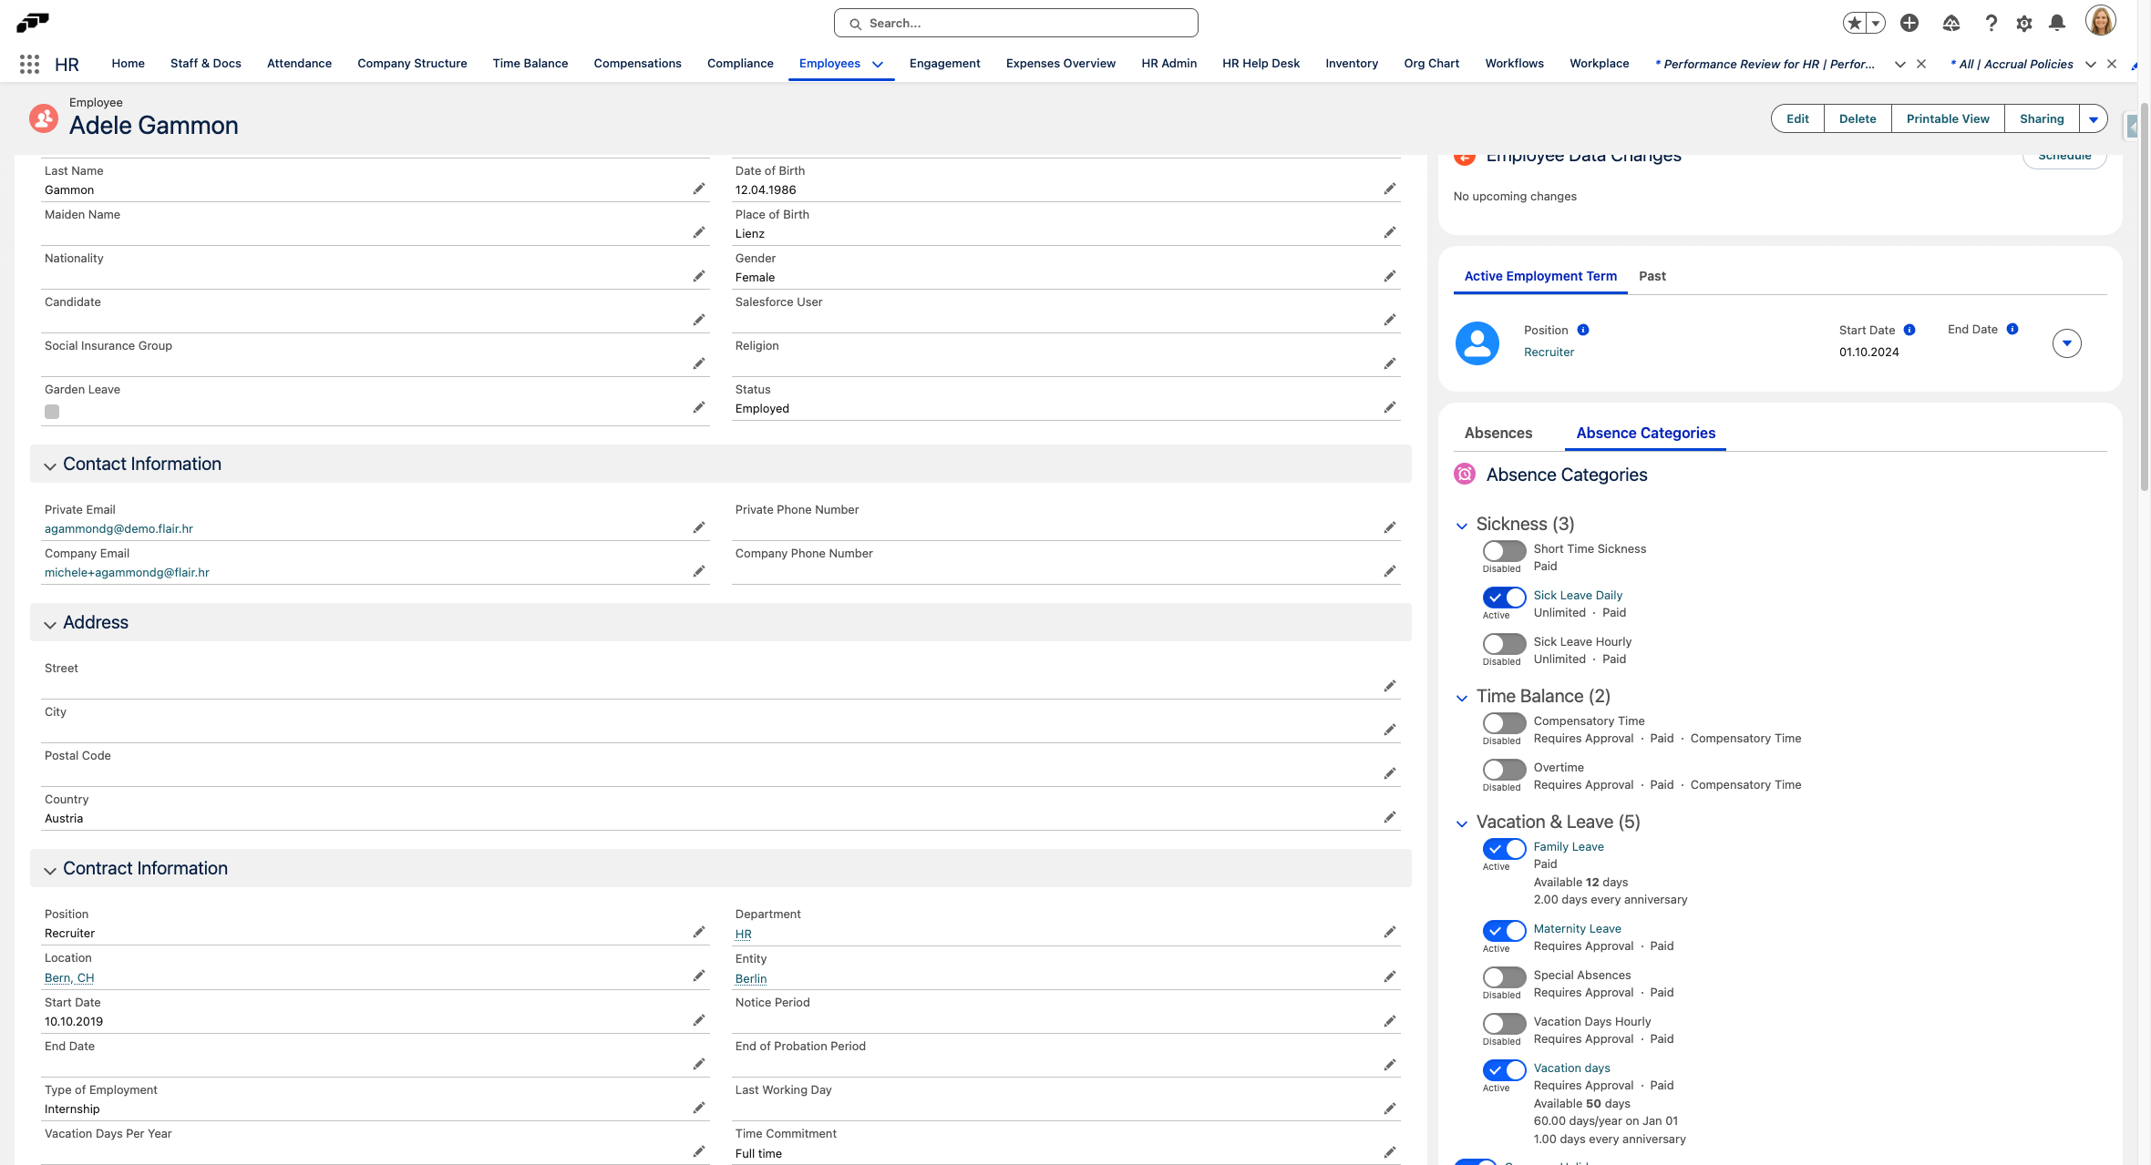2151x1165 pixels.
Task: Click the global create plus icon
Action: 1909,24
